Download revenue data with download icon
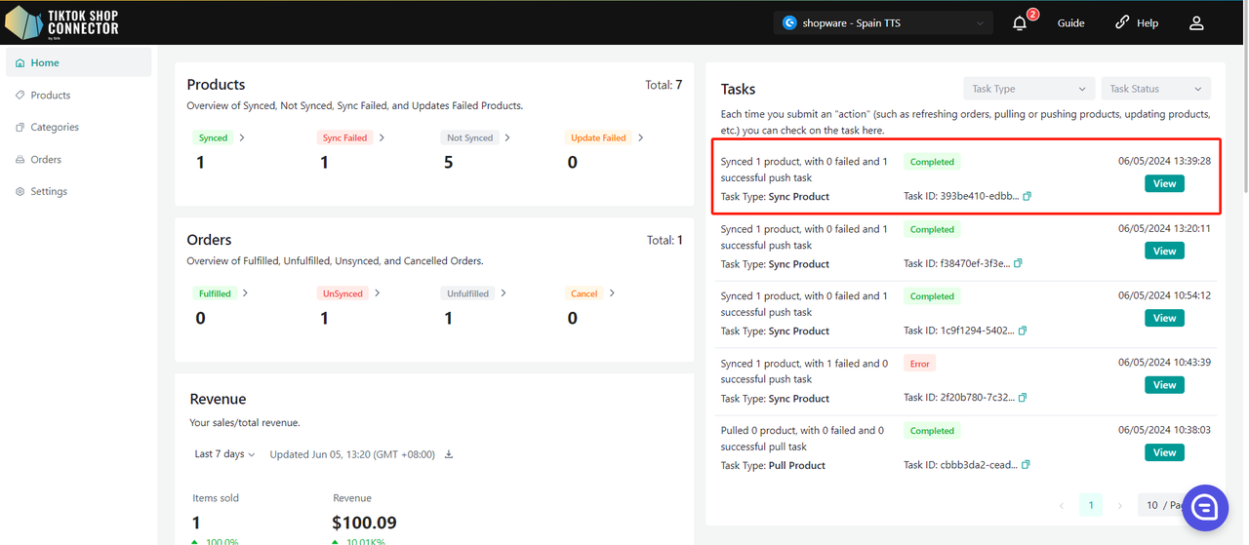Screen dimensions: 1249x545 pos(449,454)
